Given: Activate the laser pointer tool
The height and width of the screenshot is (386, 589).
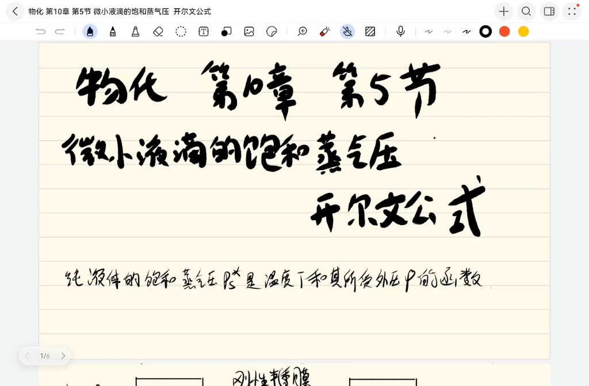Looking at the screenshot, I should pos(324,32).
